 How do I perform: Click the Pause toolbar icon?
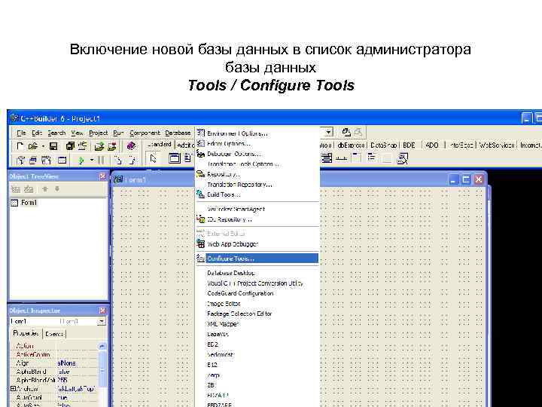coord(101,160)
